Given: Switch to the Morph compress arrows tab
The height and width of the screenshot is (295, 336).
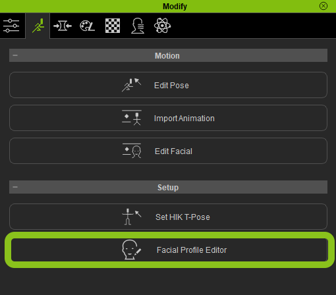Looking at the screenshot, I should click(x=63, y=26).
